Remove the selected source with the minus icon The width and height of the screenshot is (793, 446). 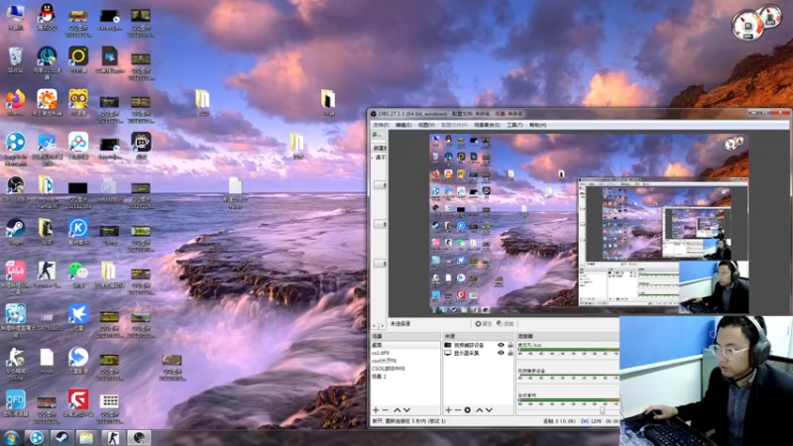tap(458, 410)
